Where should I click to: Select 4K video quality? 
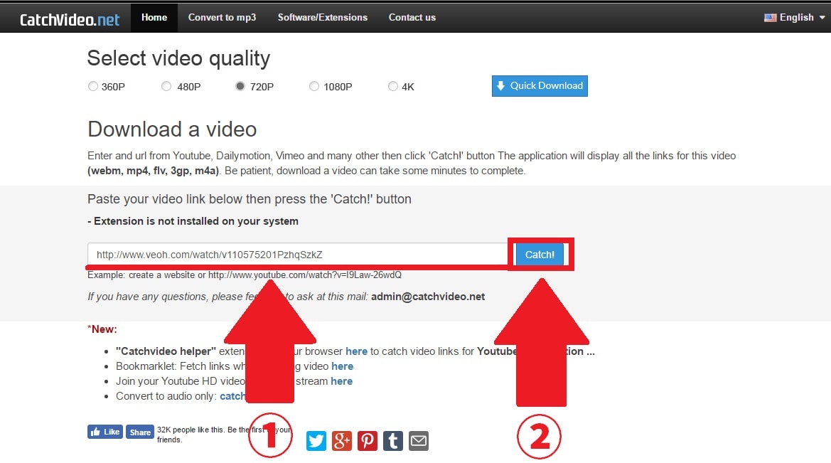pos(392,86)
